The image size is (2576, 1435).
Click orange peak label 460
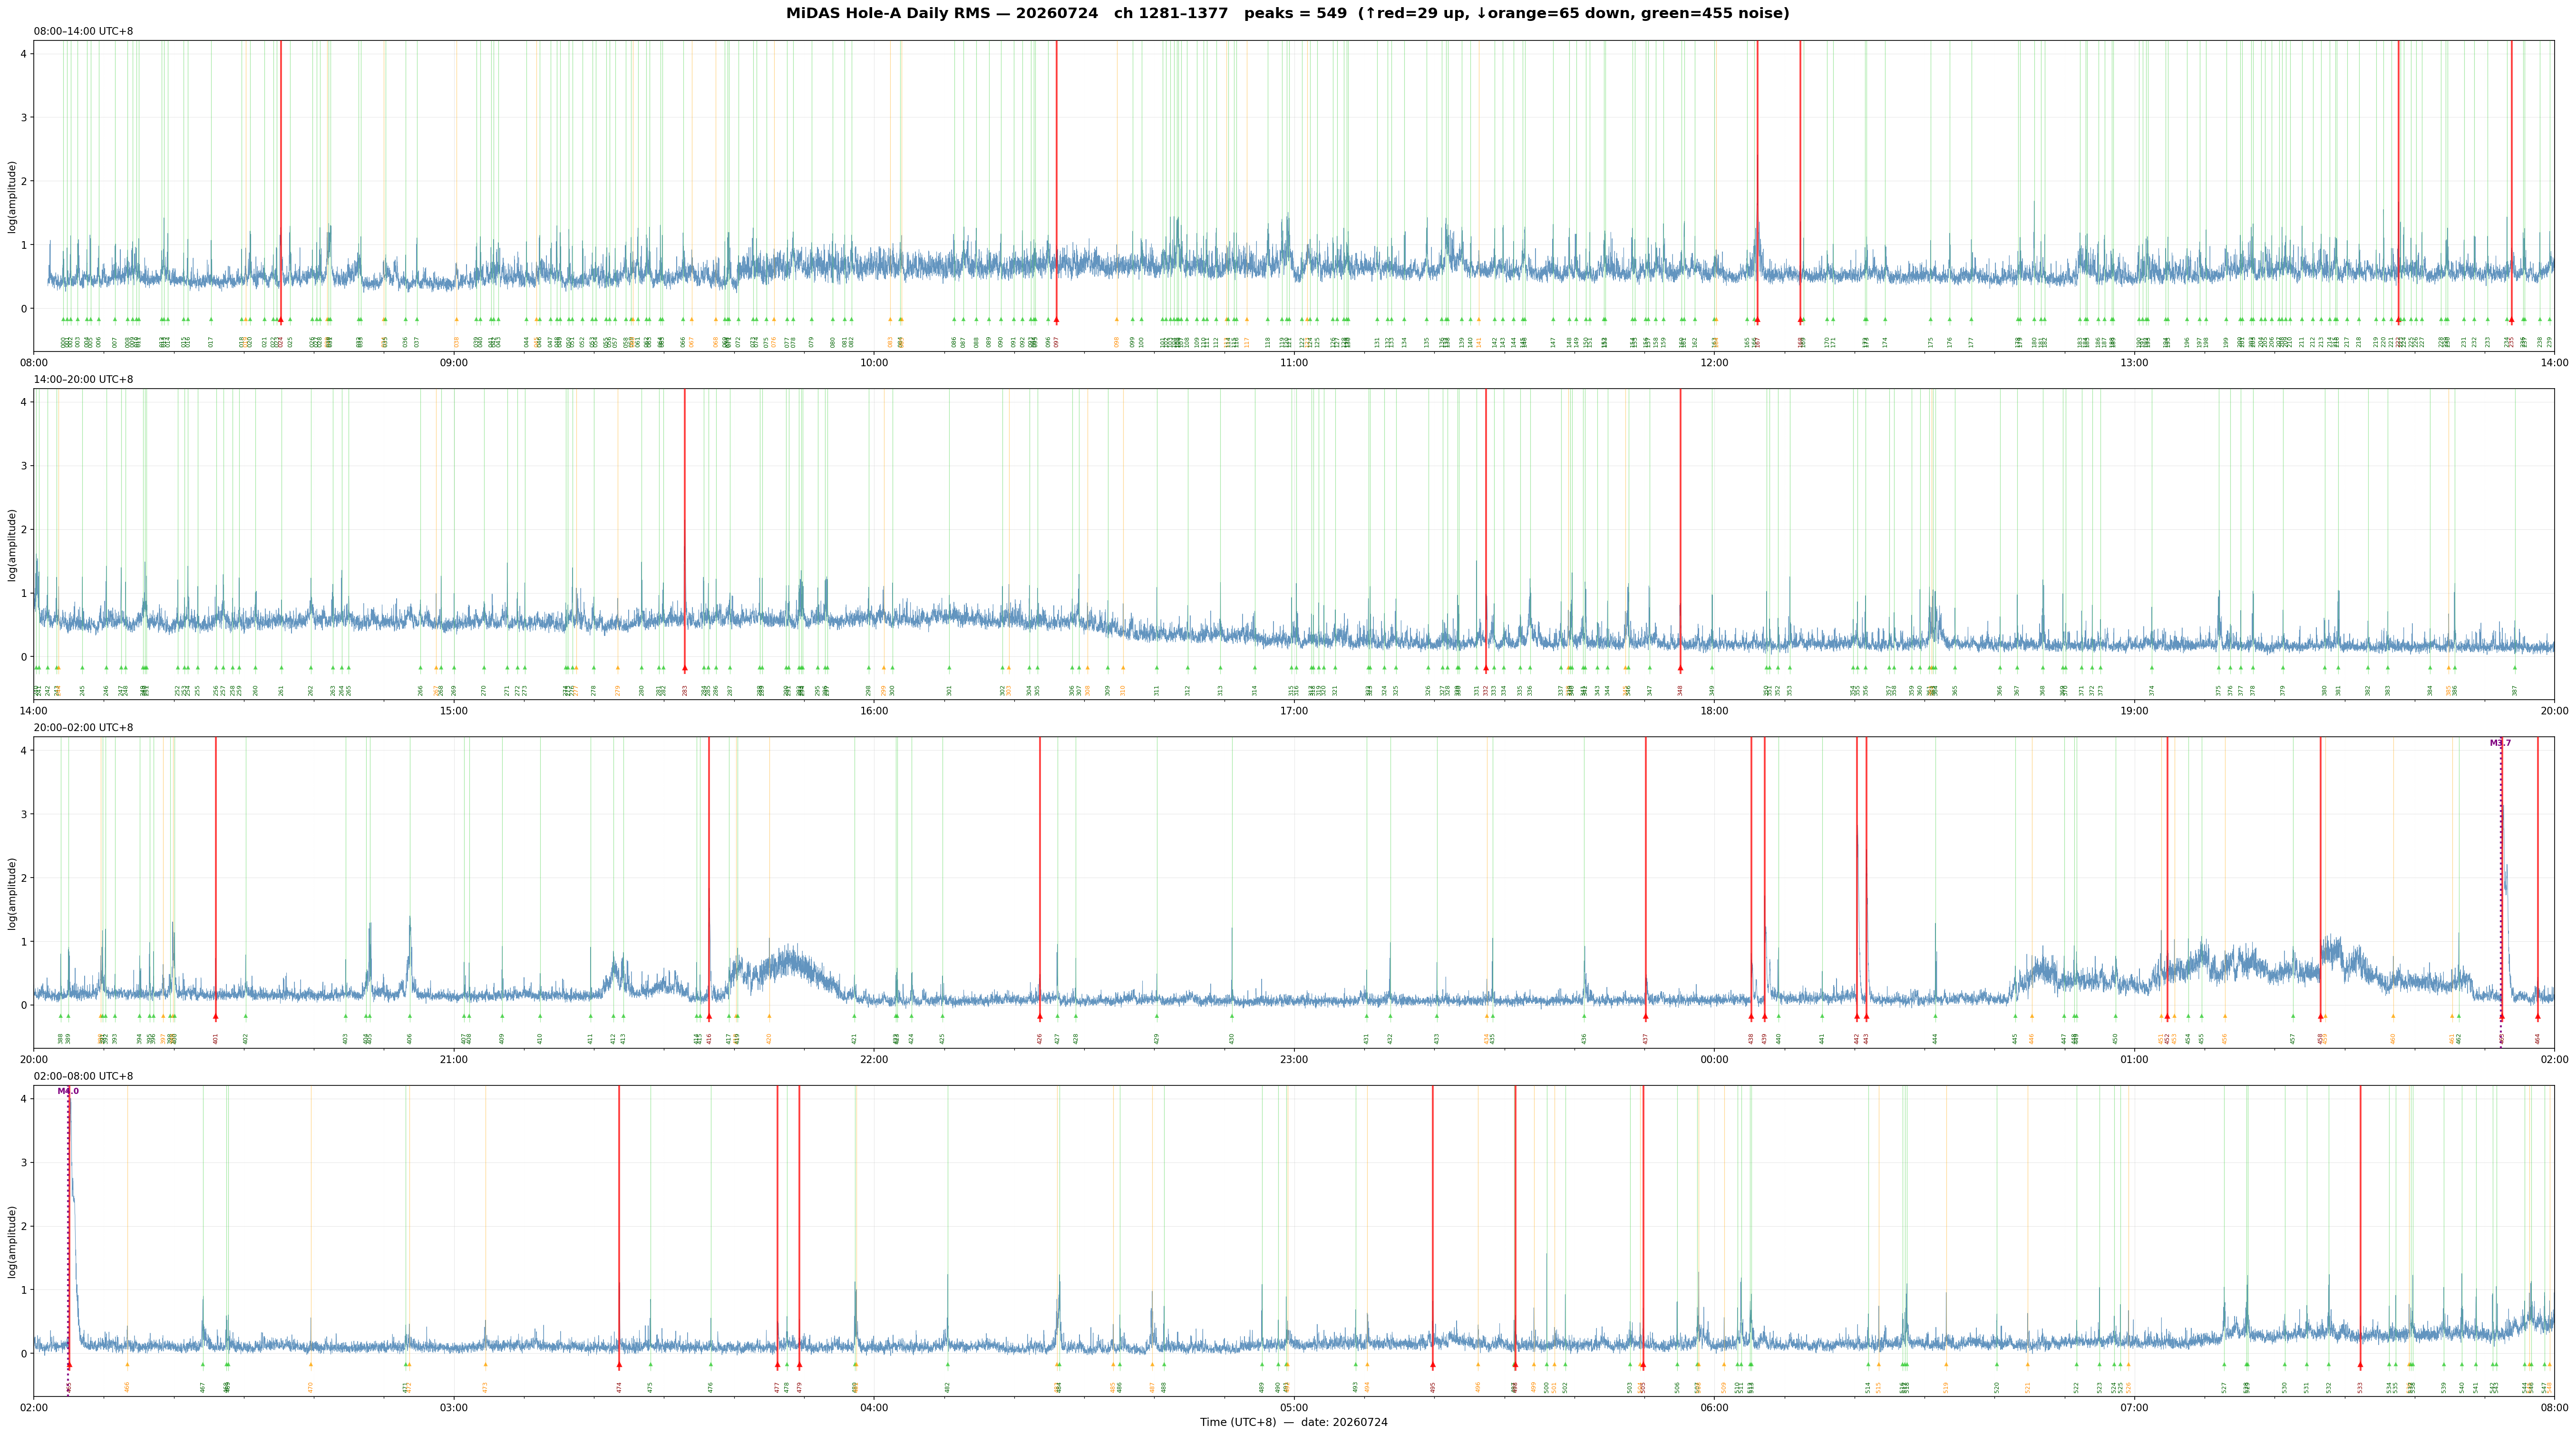point(2393,1039)
